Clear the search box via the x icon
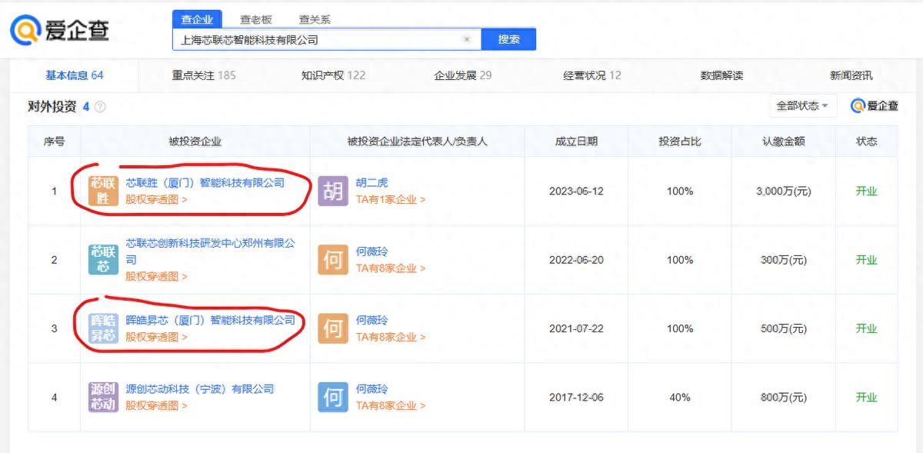Viewport: 923px width, 453px height. click(x=467, y=38)
